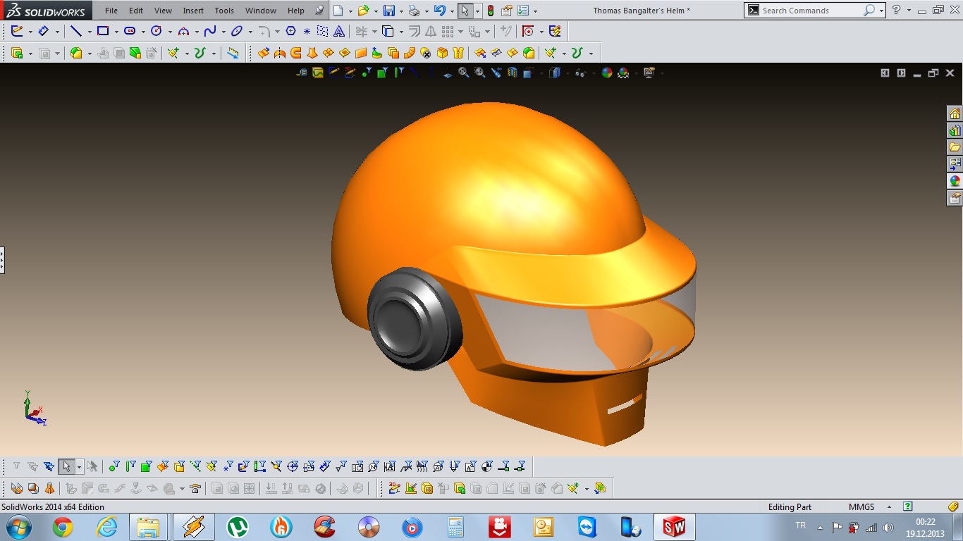The width and height of the screenshot is (963, 541).
Task: Open the Help menu
Action: [296, 11]
